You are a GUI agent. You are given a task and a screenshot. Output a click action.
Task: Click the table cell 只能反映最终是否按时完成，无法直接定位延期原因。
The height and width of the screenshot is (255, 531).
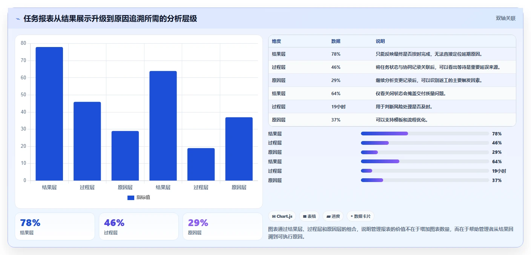point(430,54)
